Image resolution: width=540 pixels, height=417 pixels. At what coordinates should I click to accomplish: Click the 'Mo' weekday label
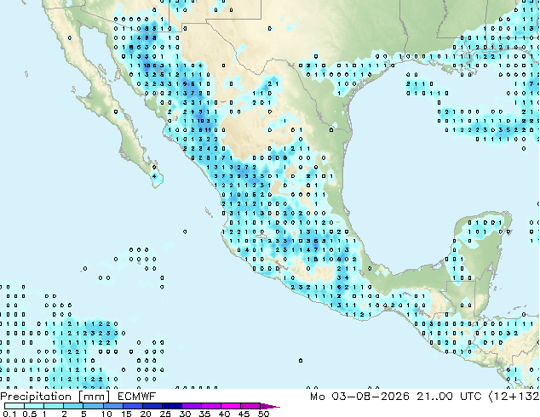pos(317,397)
